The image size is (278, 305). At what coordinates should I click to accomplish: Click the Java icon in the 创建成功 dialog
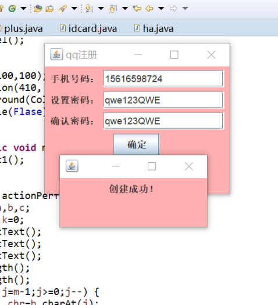click(x=72, y=166)
